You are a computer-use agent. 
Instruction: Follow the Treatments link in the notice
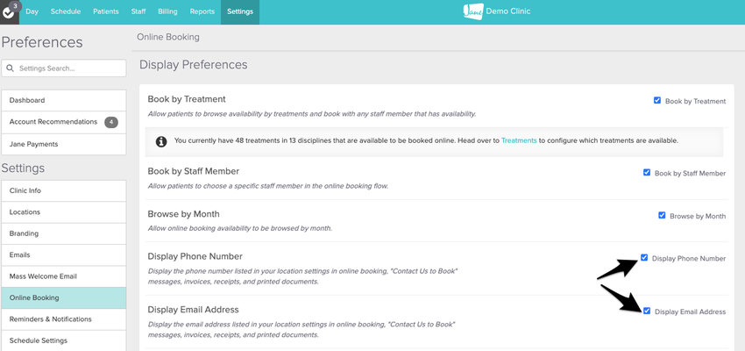(x=519, y=140)
